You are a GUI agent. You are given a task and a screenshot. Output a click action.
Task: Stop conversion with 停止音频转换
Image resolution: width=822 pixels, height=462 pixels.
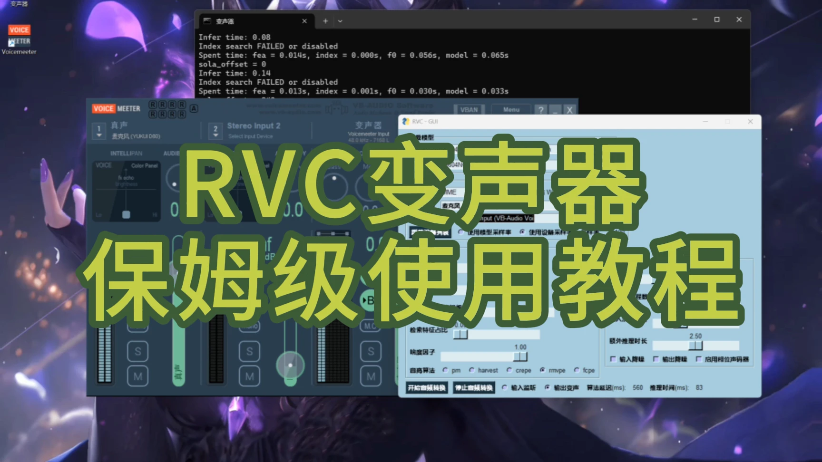[474, 388]
